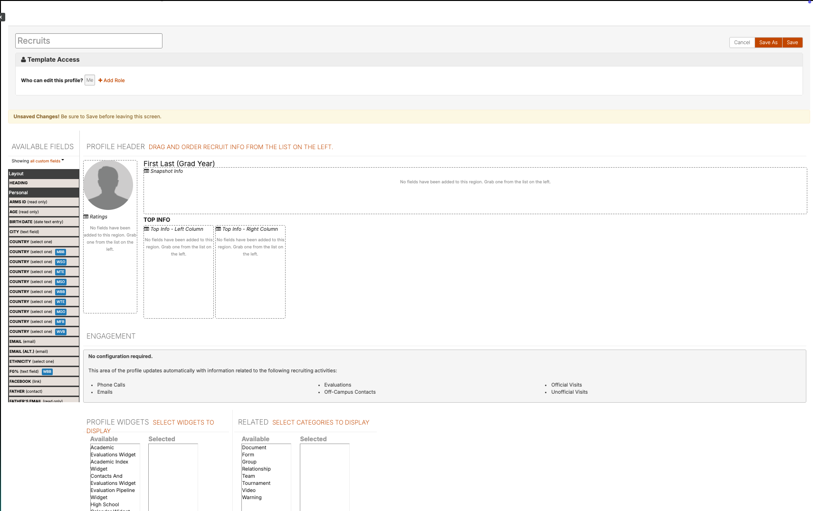Click the Save As button

pyautogui.click(x=768, y=42)
